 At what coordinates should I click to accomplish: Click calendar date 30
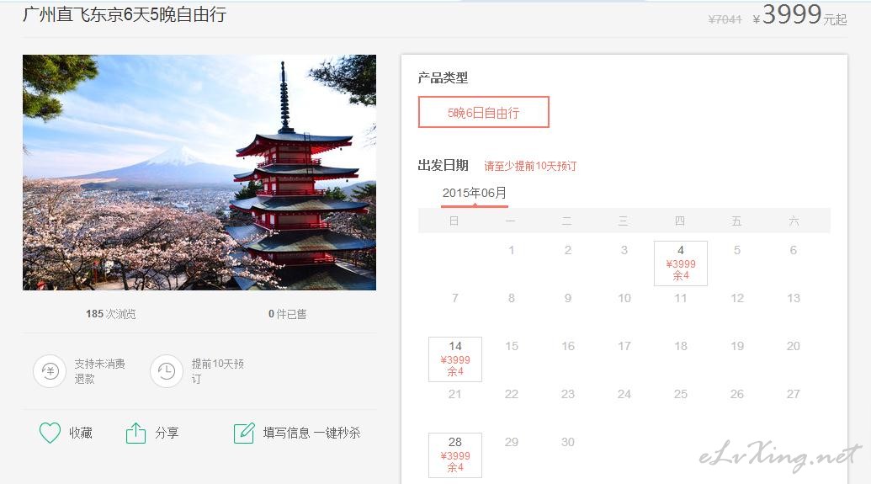coord(568,442)
